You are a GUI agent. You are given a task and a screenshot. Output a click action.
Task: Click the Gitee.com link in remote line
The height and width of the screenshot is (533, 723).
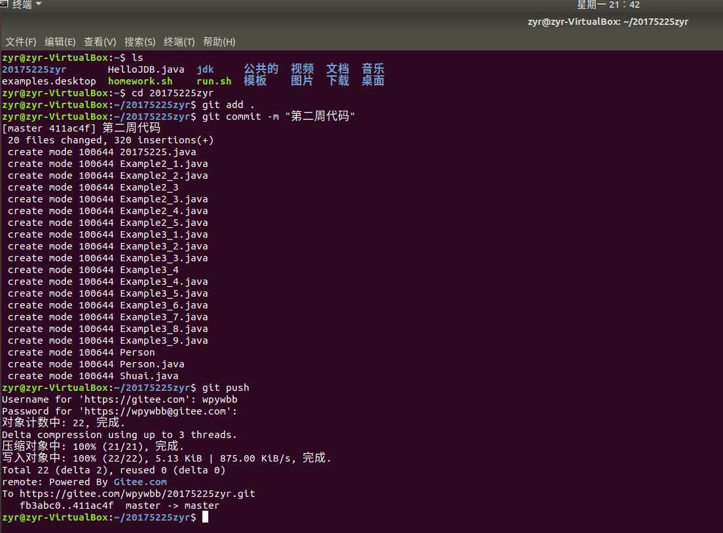(x=140, y=482)
